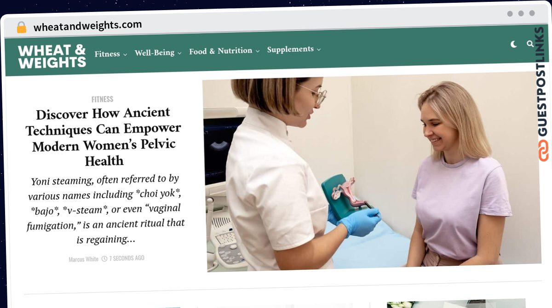The width and height of the screenshot is (552, 308).
Task: Open the Food & Nutrition menu item
Action: coord(220,51)
